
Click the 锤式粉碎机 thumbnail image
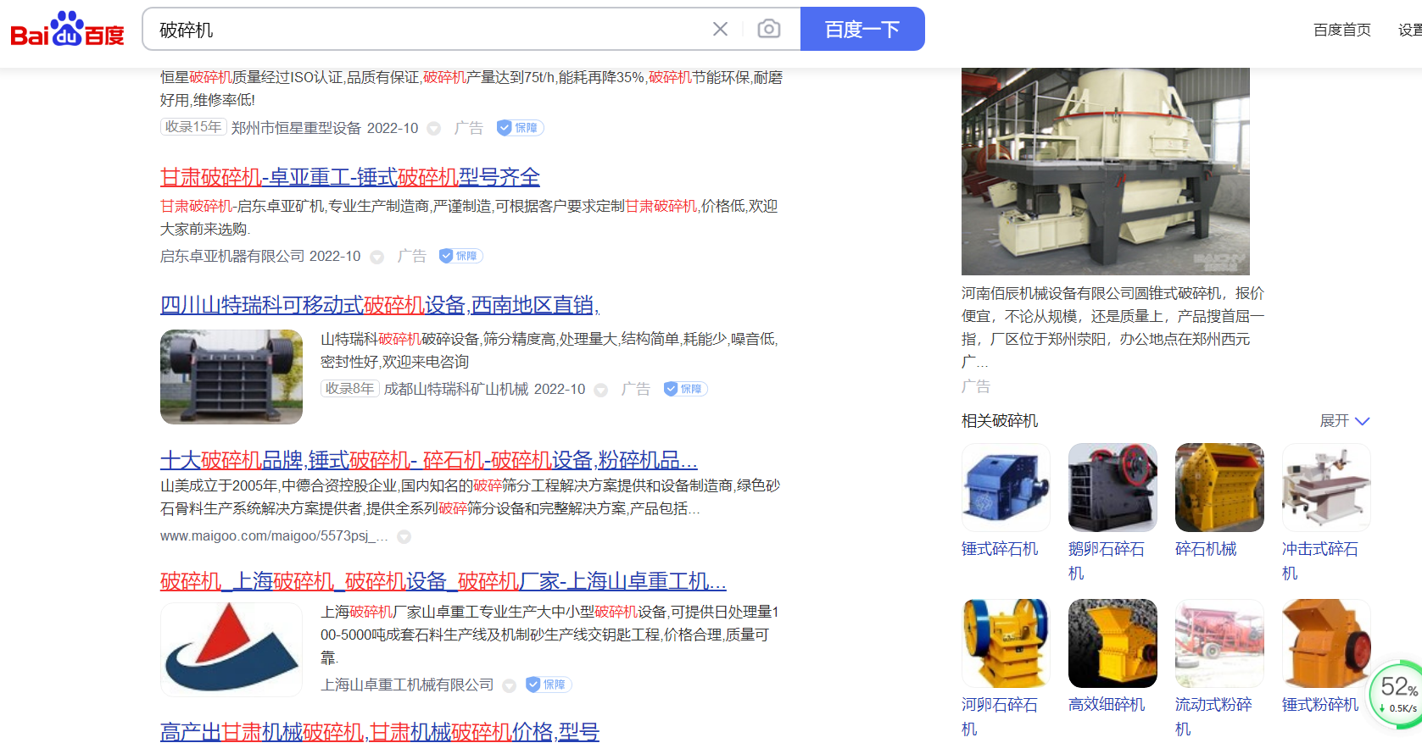(1326, 643)
